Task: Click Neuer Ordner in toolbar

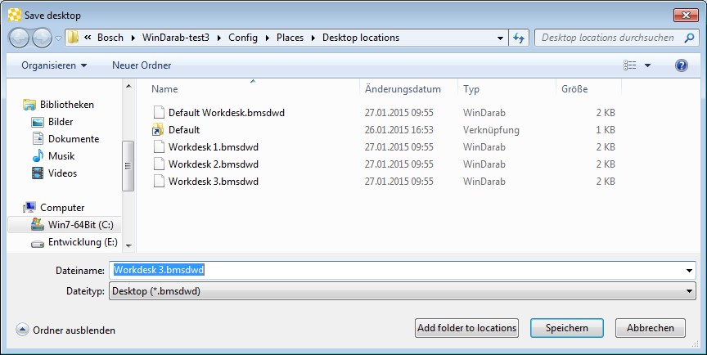Action: pyautogui.click(x=142, y=65)
